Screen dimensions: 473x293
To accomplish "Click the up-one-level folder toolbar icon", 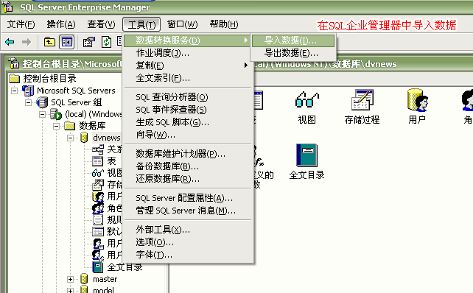I will (x=49, y=42).
